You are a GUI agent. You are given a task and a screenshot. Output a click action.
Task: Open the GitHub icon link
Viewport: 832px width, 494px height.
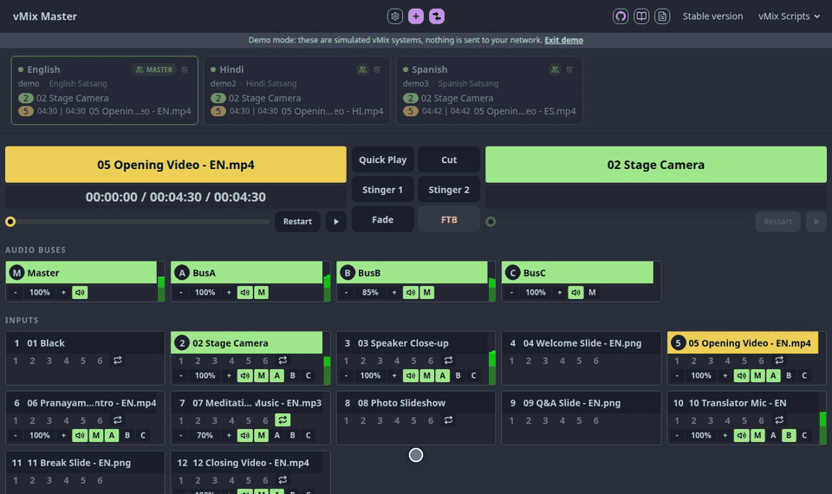(621, 16)
